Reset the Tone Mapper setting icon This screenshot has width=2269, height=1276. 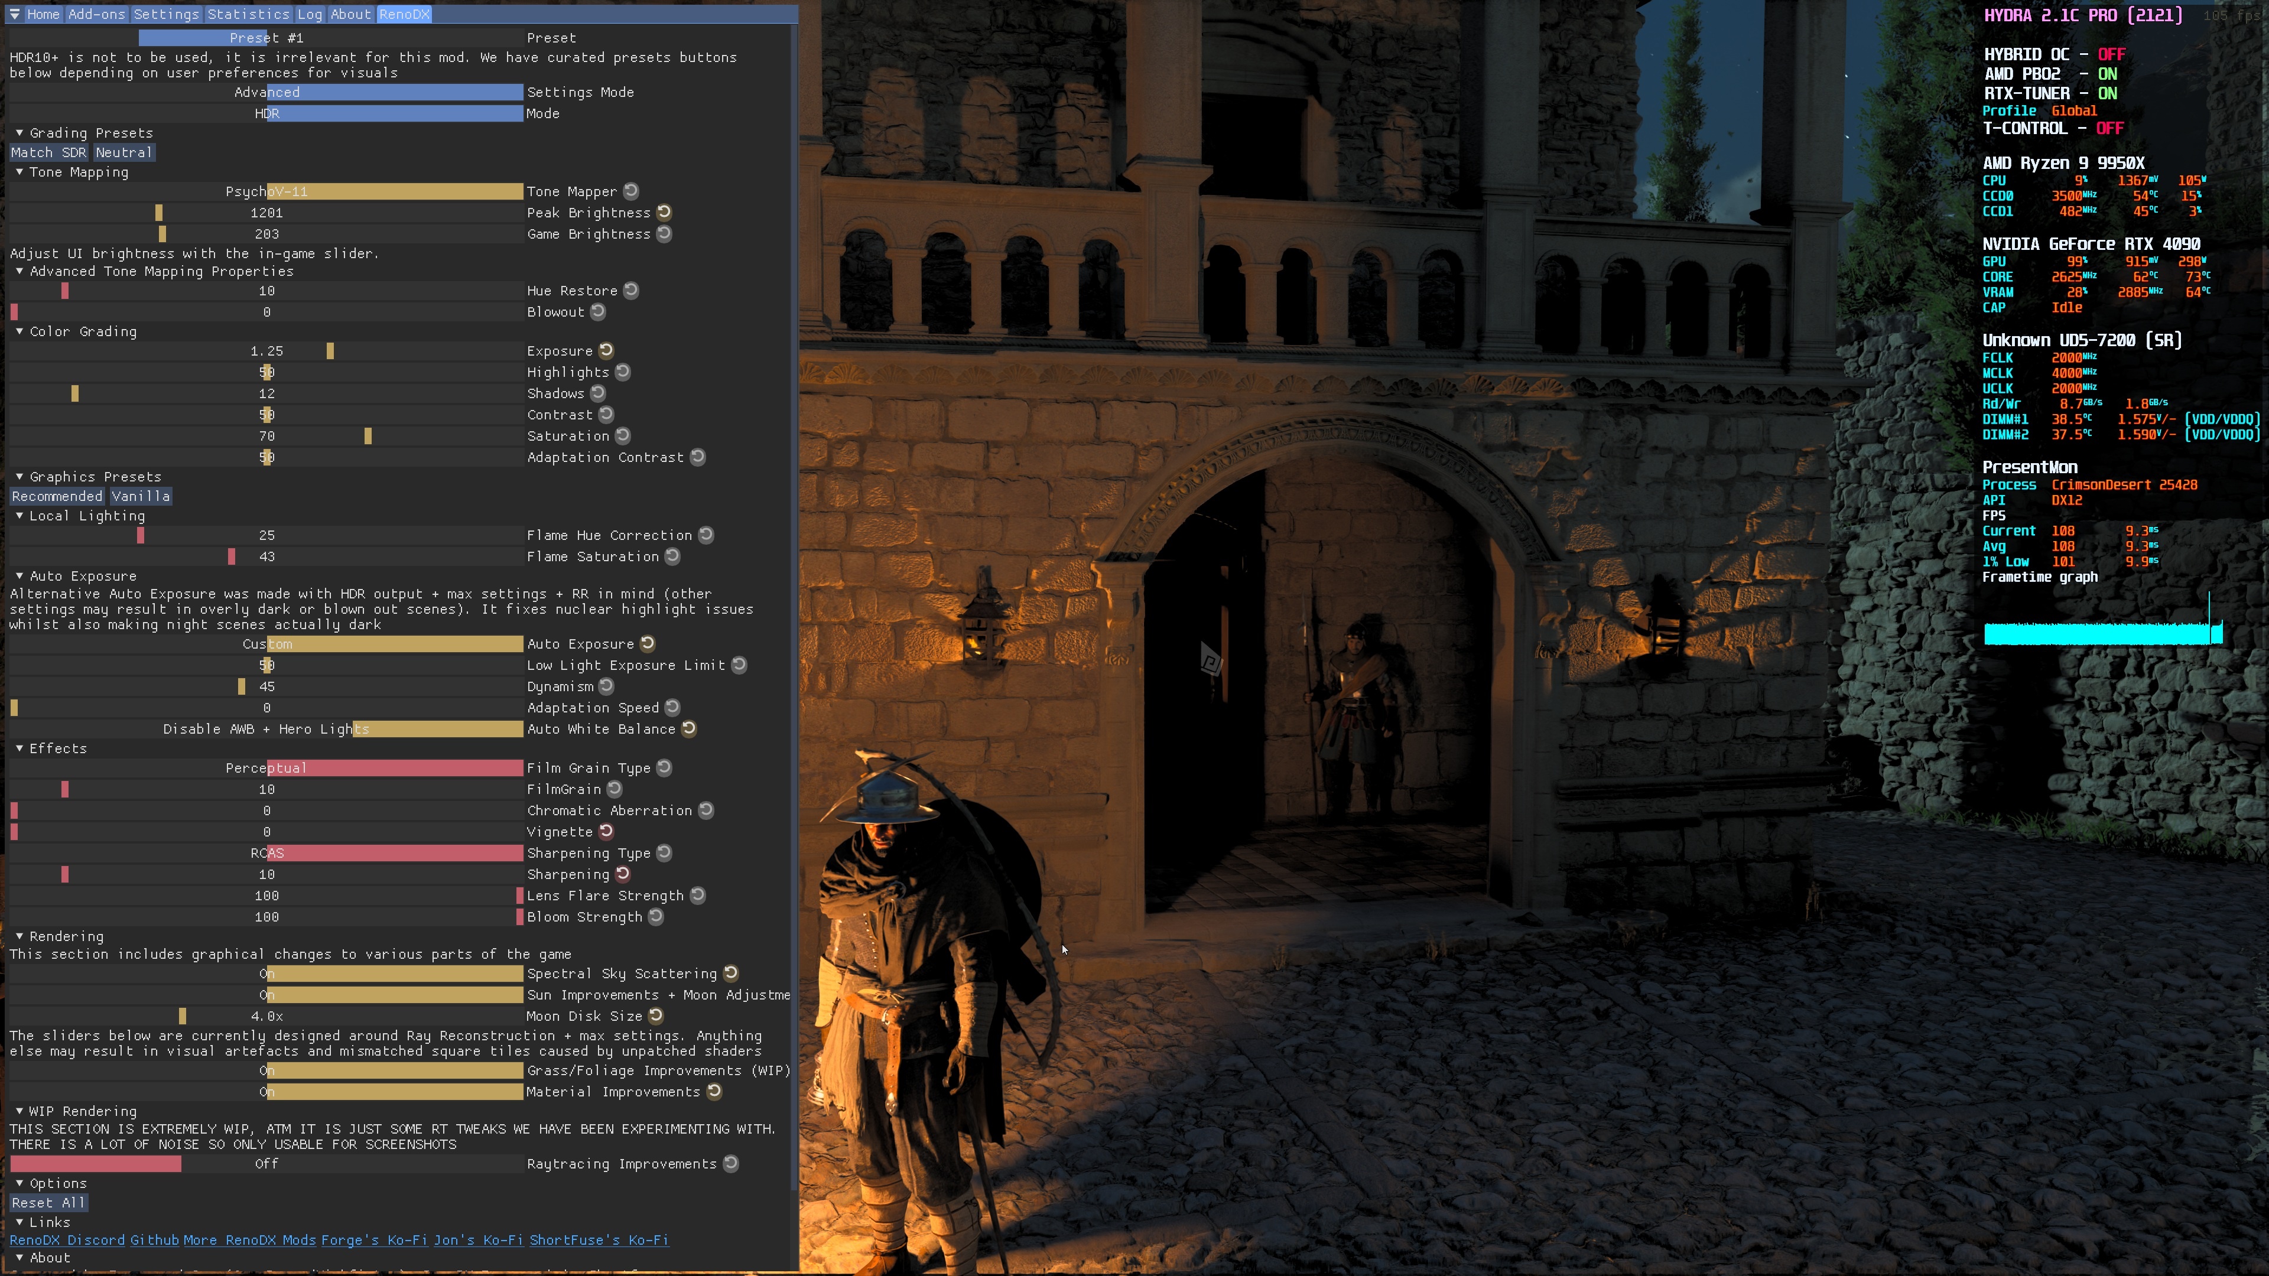click(x=630, y=191)
